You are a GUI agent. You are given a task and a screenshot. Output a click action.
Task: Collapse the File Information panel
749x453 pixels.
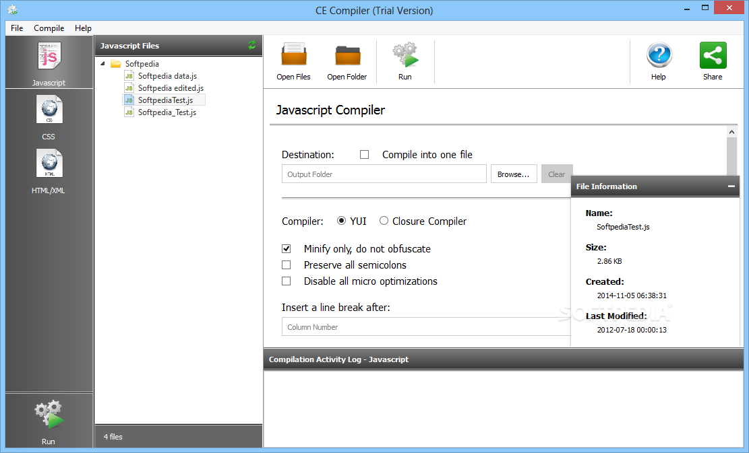[731, 186]
